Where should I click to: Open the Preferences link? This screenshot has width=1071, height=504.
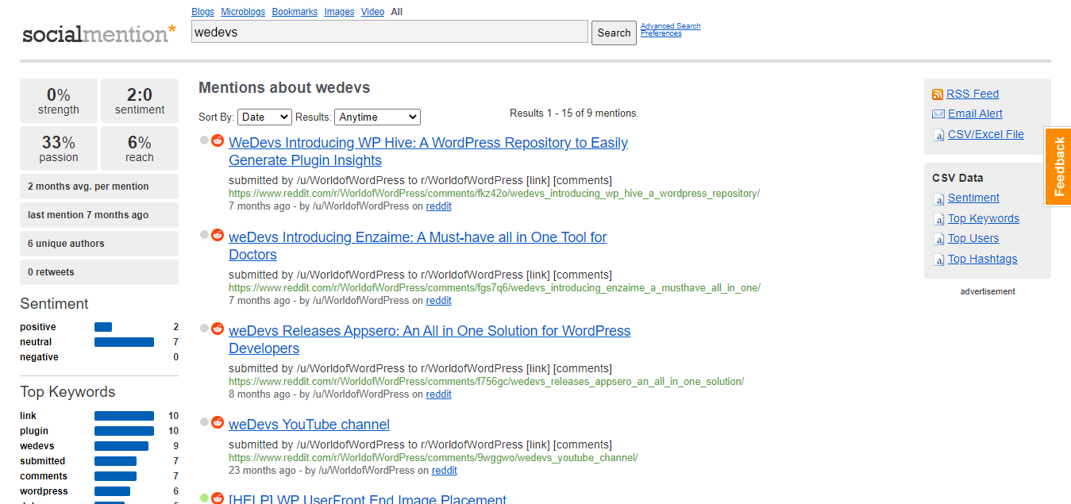[x=661, y=33]
